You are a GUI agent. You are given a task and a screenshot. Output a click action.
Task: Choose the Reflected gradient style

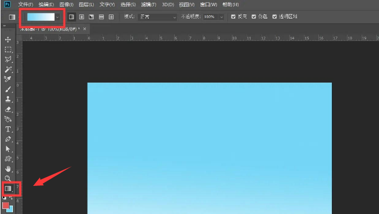pyautogui.click(x=101, y=17)
